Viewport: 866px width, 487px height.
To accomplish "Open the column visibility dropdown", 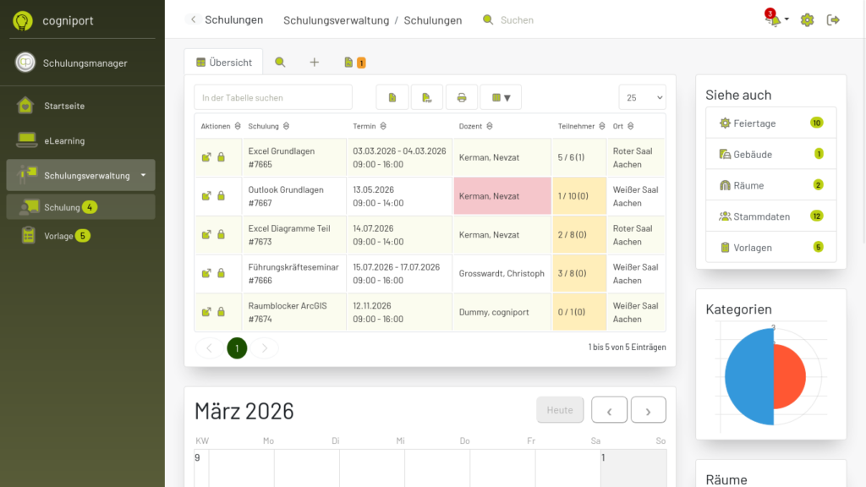I will pos(501,97).
